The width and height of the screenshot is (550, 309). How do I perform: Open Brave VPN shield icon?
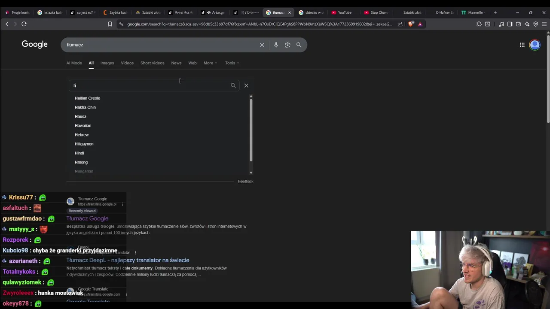535,24
